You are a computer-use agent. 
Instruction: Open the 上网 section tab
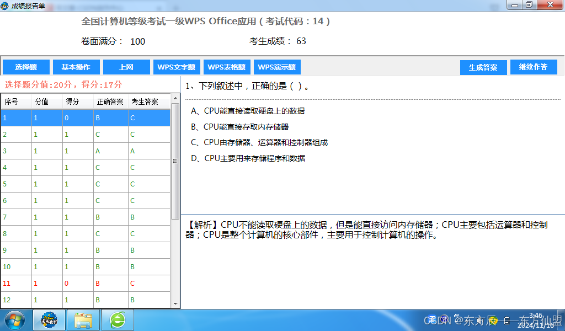coord(126,67)
